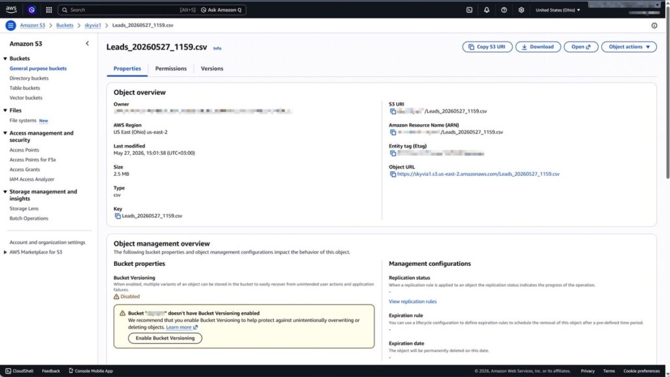The image size is (670, 377).
Task: Click the purple recently visited icon
Action: [x=31, y=9]
